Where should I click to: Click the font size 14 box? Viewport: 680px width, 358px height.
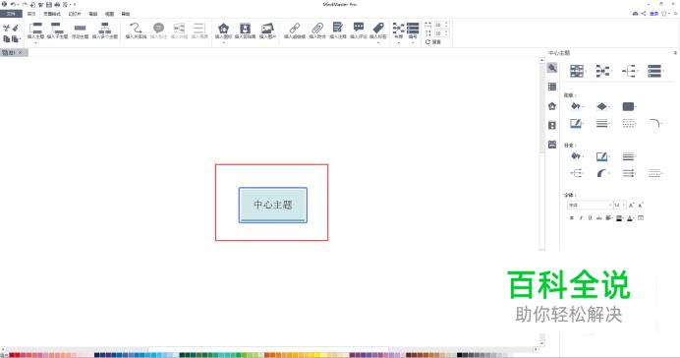point(620,205)
